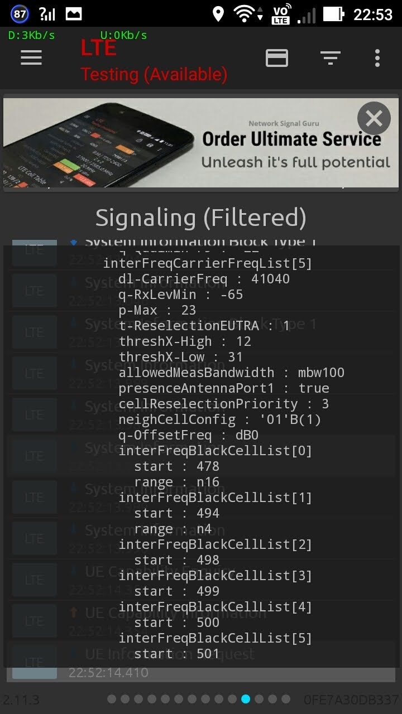Screen dimensions: 402x714
Task: Tap the location icon in status bar
Action: [x=218, y=14]
